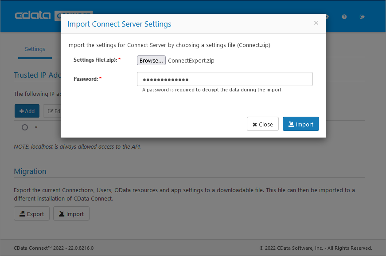Viewport: 386px width, 256px height.
Task: Open the settings gear icon
Action: pyautogui.click(x=327, y=16)
